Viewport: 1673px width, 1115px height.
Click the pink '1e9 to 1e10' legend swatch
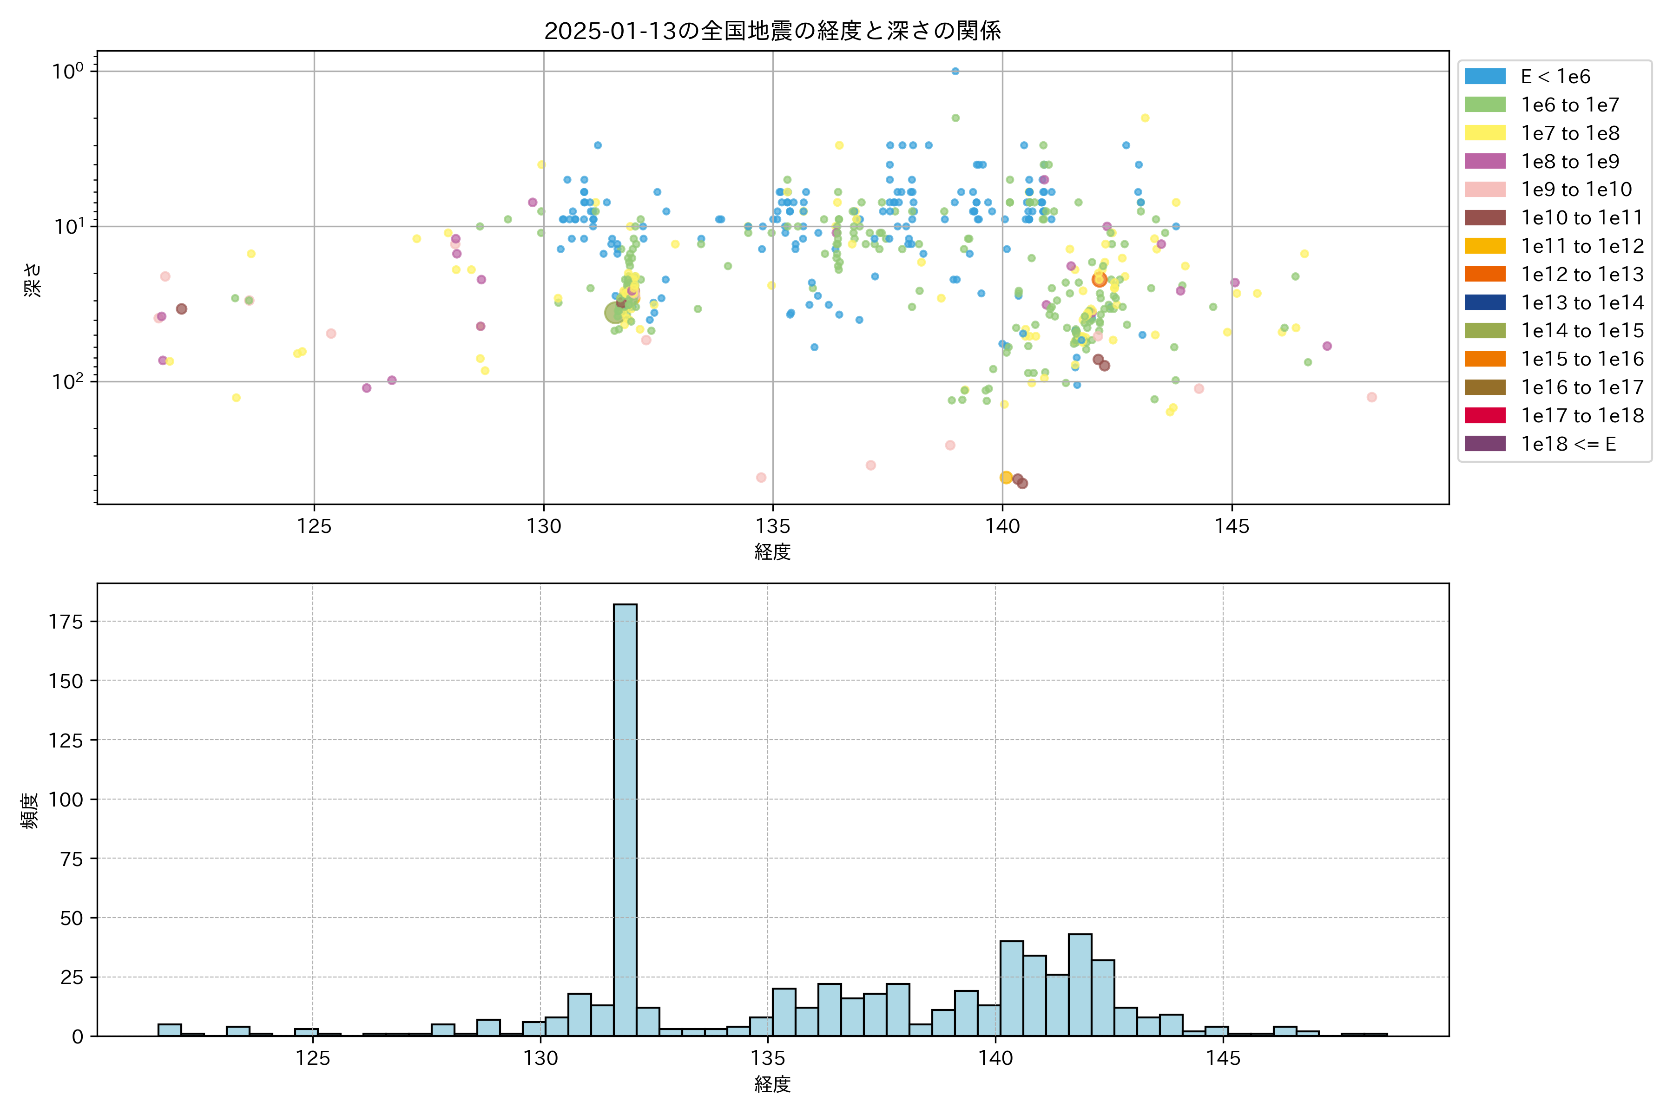1485,190
